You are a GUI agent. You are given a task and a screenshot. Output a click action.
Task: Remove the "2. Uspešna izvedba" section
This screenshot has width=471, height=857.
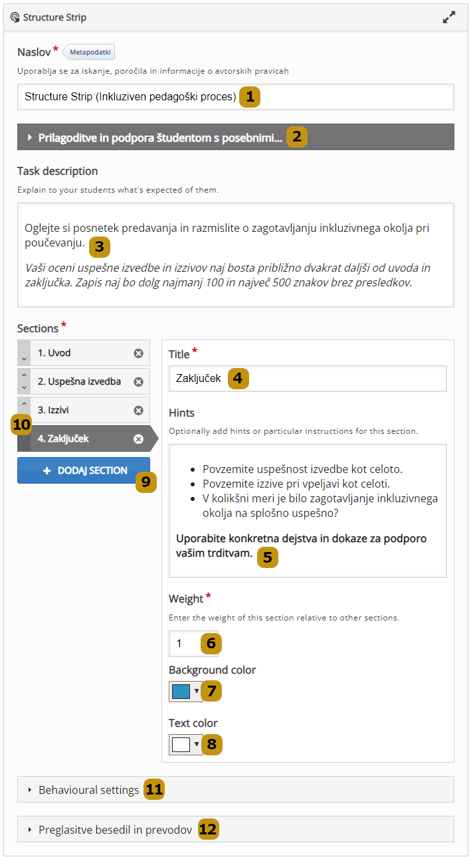138,381
